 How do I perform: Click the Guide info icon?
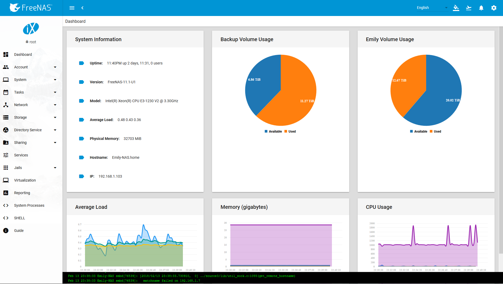6,231
